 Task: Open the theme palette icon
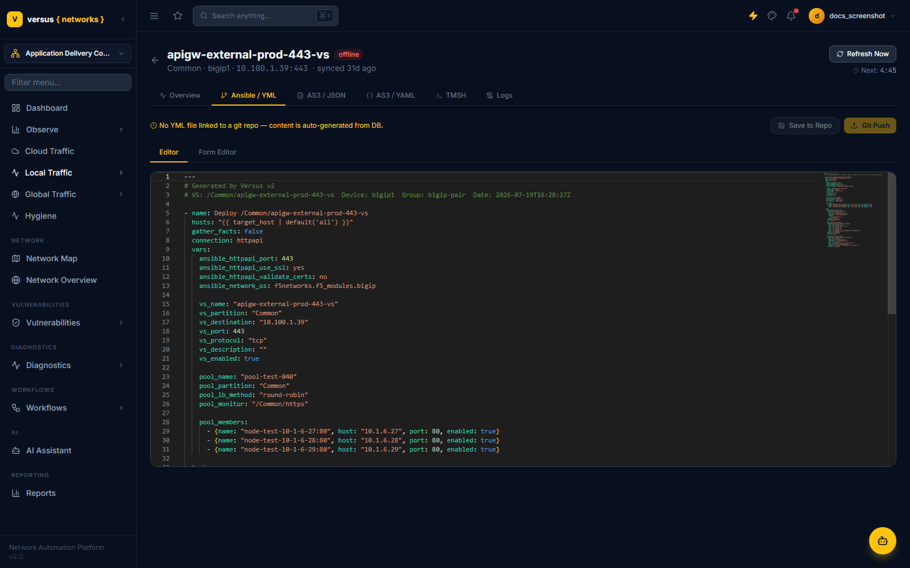pyautogui.click(x=772, y=16)
